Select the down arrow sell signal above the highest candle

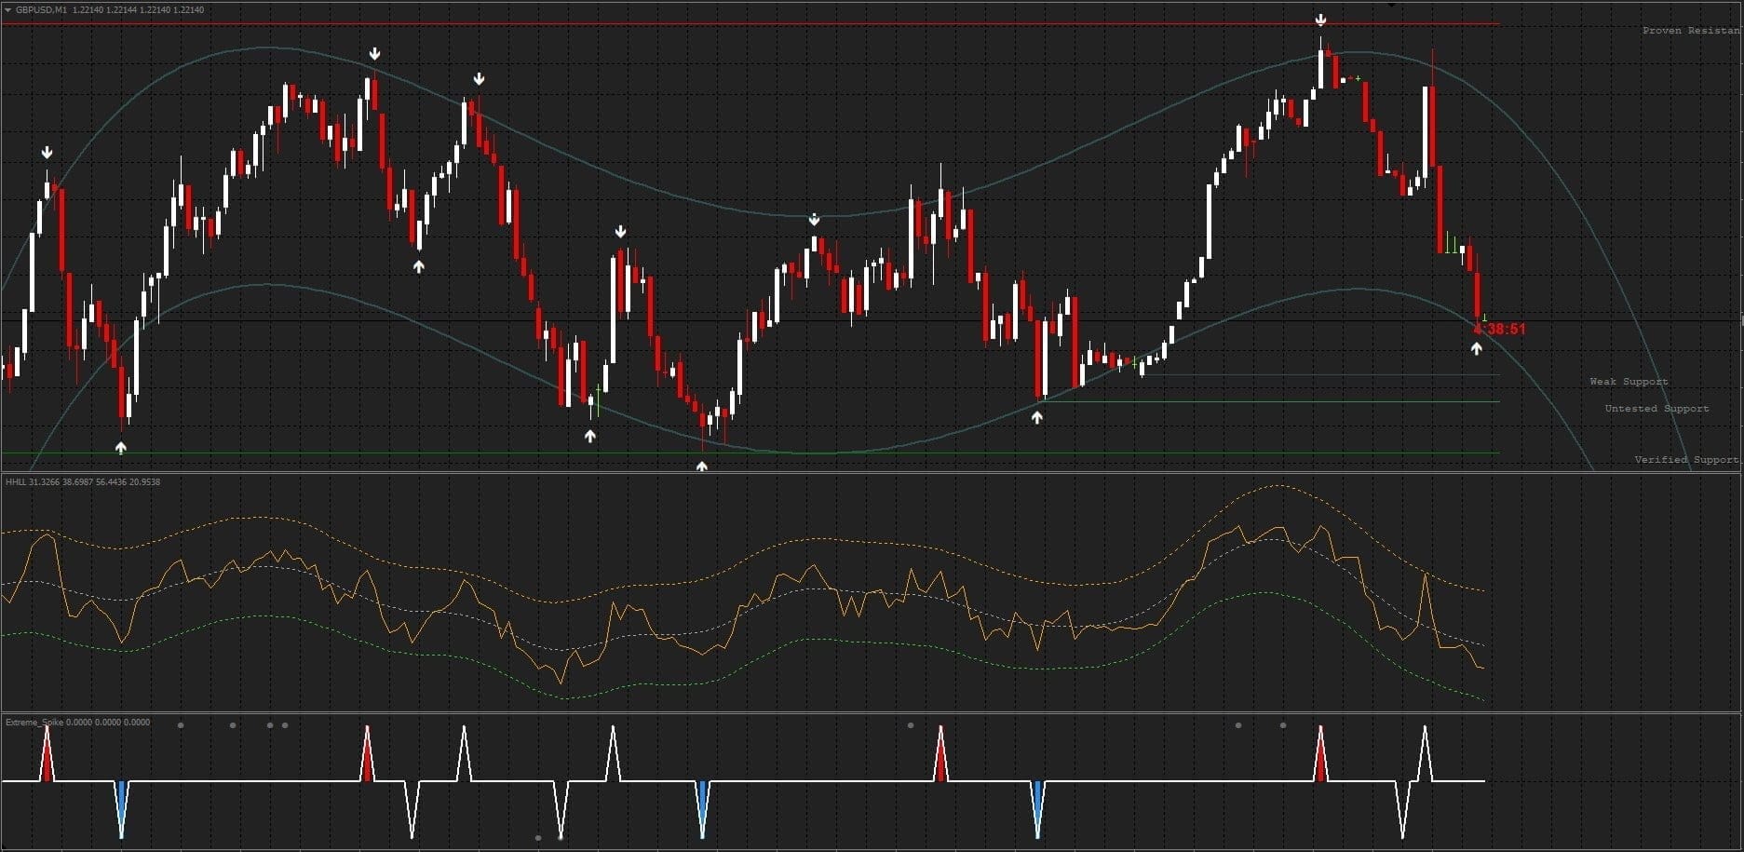point(1320,17)
